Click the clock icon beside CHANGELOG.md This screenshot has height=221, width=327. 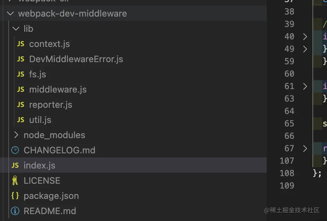click(x=15, y=150)
